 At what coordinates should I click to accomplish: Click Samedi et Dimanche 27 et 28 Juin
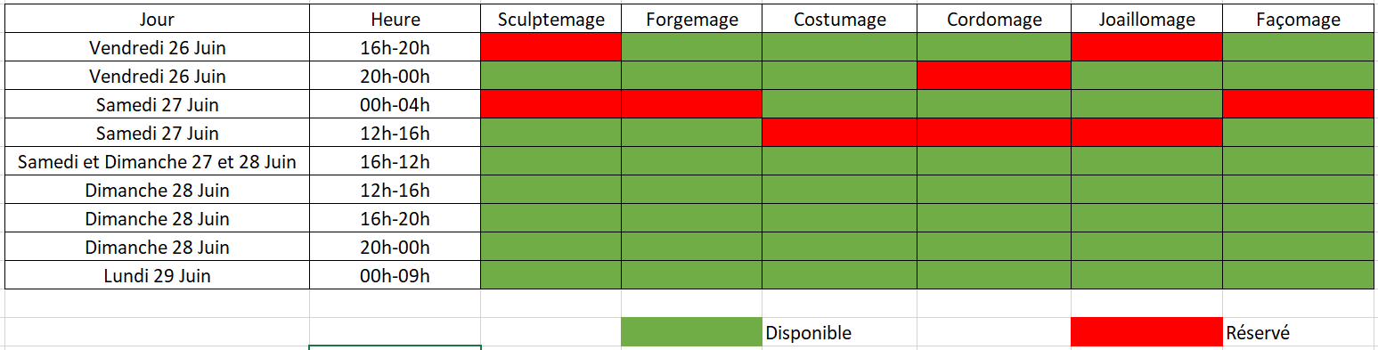[x=157, y=161]
